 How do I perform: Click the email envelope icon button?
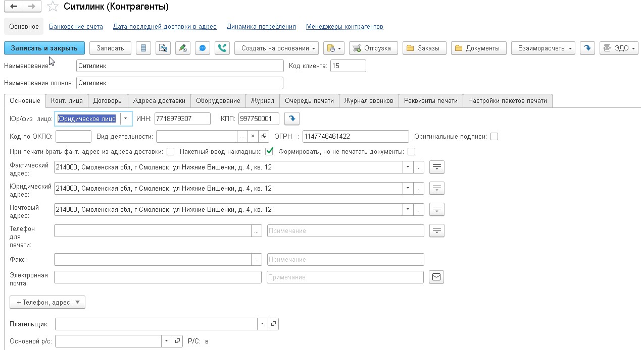(x=436, y=277)
